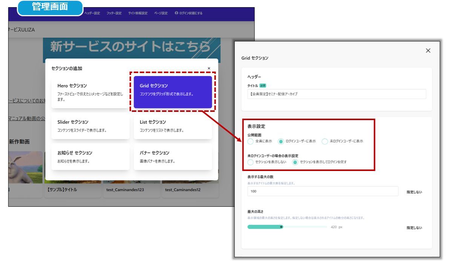Close the セクションの追加 dialog
Screen dimensions: 450x261
pos(209,68)
